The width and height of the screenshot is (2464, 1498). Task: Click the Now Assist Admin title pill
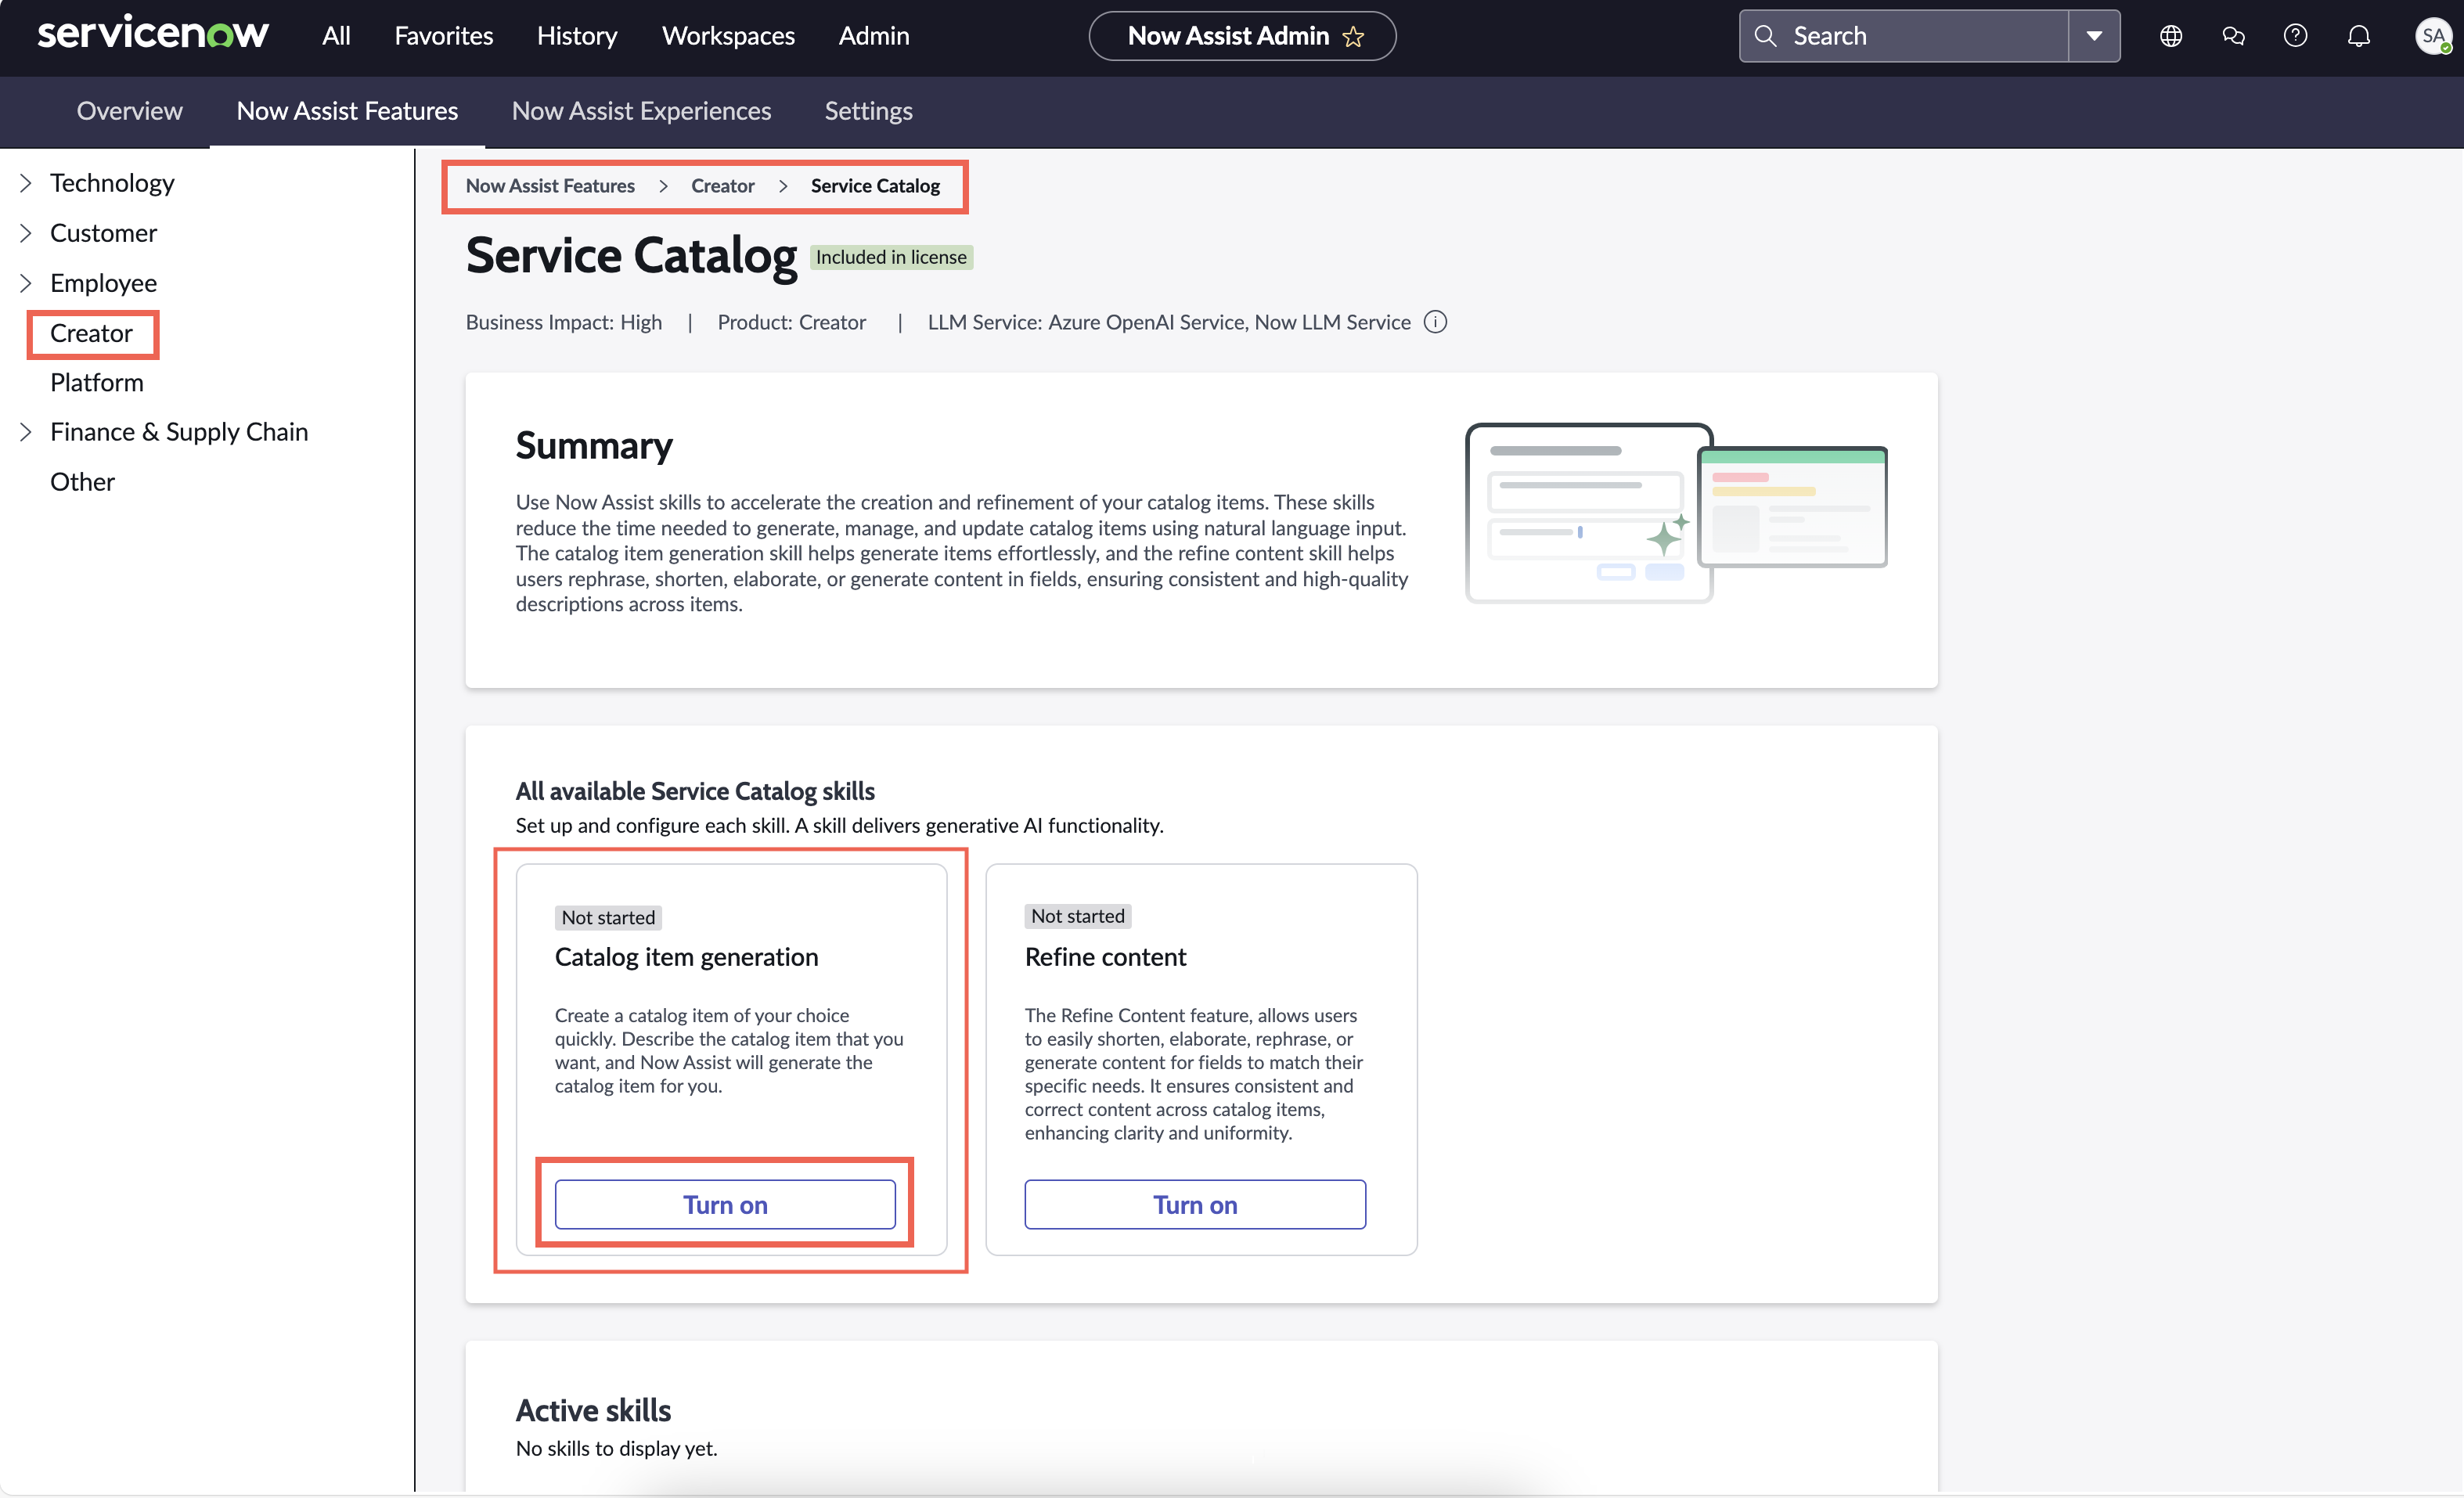(1242, 36)
